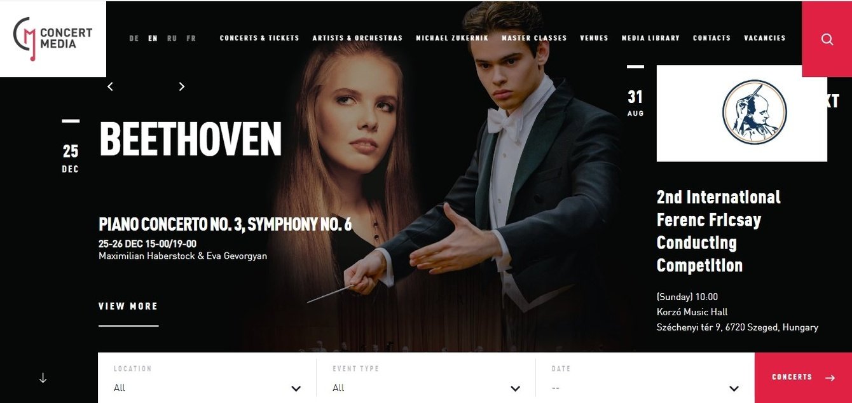Screen dimensions: 852x403
Task: Go to Master Classes page
Action: pos(534,38)
